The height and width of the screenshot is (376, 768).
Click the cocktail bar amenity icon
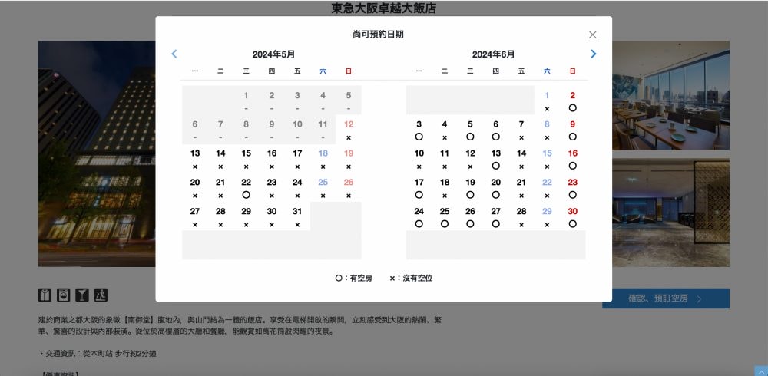[82, 295]
